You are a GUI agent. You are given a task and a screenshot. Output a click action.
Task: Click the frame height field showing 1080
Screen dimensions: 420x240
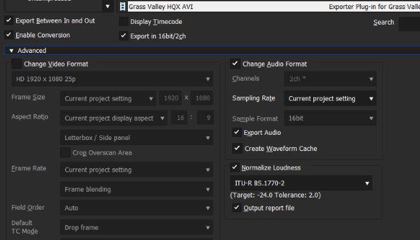pyautogui.click(x=202, y=98)
